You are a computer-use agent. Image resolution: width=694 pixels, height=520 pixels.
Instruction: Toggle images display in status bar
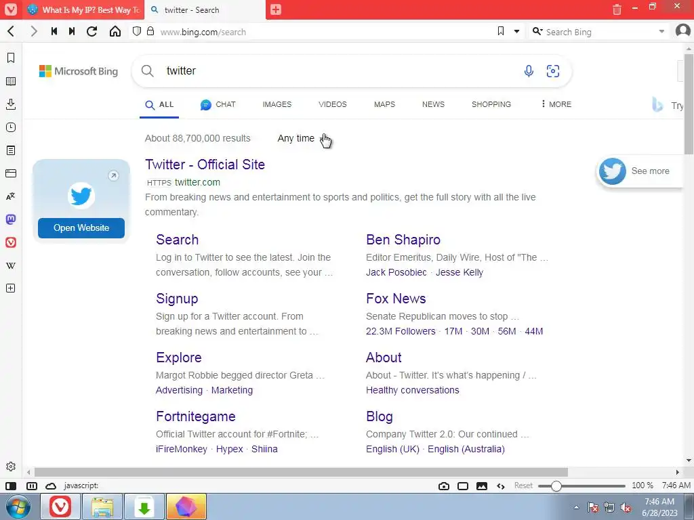coord(482,486)
